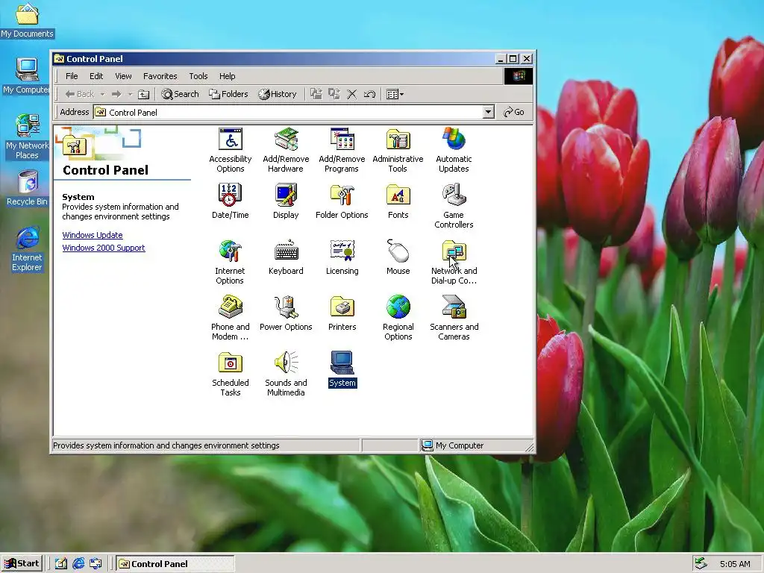Select the Fonts folder icon
This screenshot has height=573, width=764.
(398, 195)
